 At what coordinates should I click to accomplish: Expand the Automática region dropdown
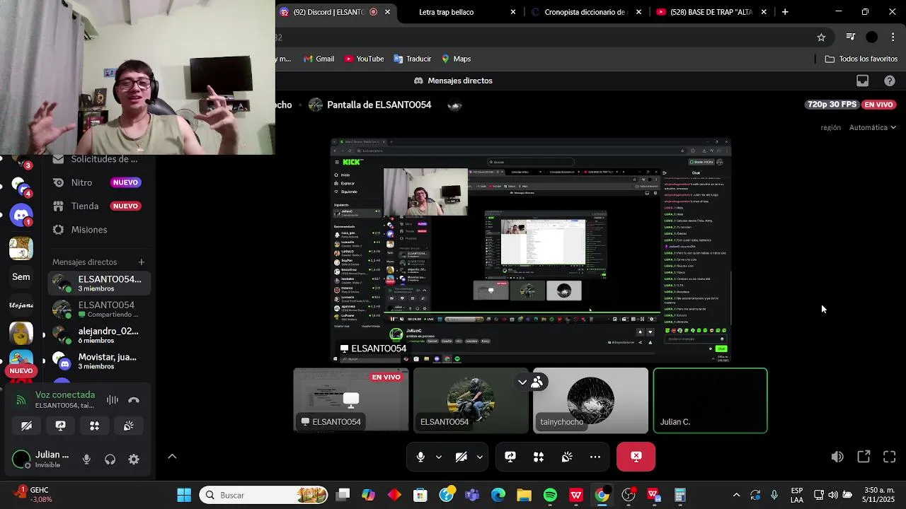click(873, 127)
